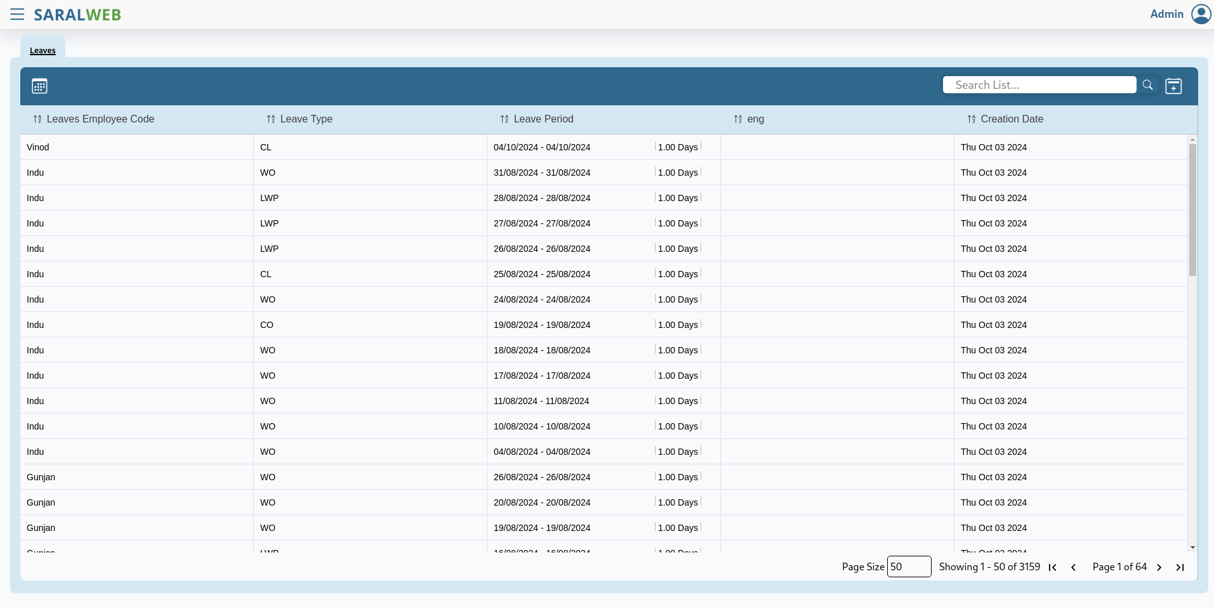Image resolution: width=1214 pixels, height=609 pixels.
Task: Go to next page of results
Action: click(1159, 567)
